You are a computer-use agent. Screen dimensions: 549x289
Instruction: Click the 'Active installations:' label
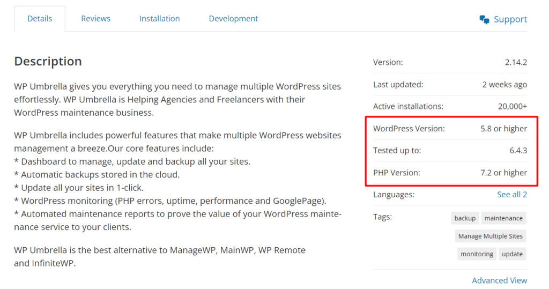408,107
